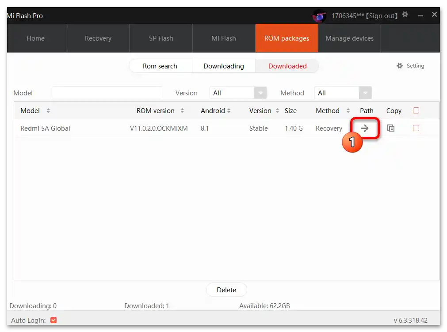Image resolution: width=447 pixels, height=332 pixels.
Task: Open the Setting text link
Action: click(x=415, y=66)
